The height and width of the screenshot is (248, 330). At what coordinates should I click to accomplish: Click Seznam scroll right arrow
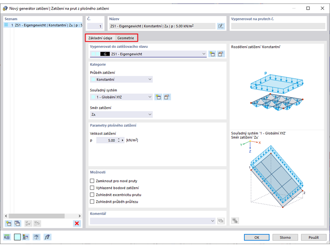pos(79,216)
